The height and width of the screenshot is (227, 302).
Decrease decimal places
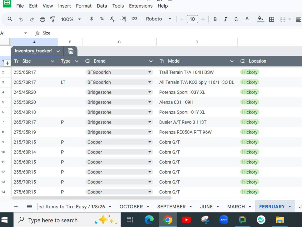tap(113, 19)
